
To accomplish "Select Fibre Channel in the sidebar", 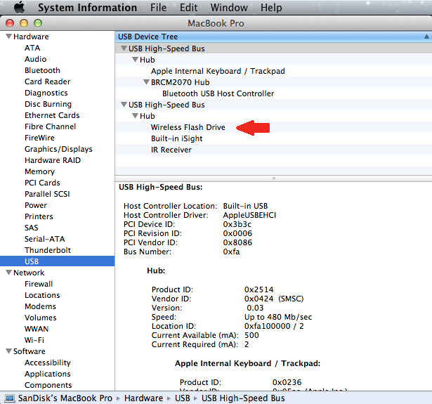I will click(50, 126).
